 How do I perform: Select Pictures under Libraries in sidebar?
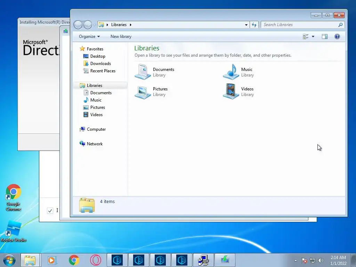(x=98, y=107)
